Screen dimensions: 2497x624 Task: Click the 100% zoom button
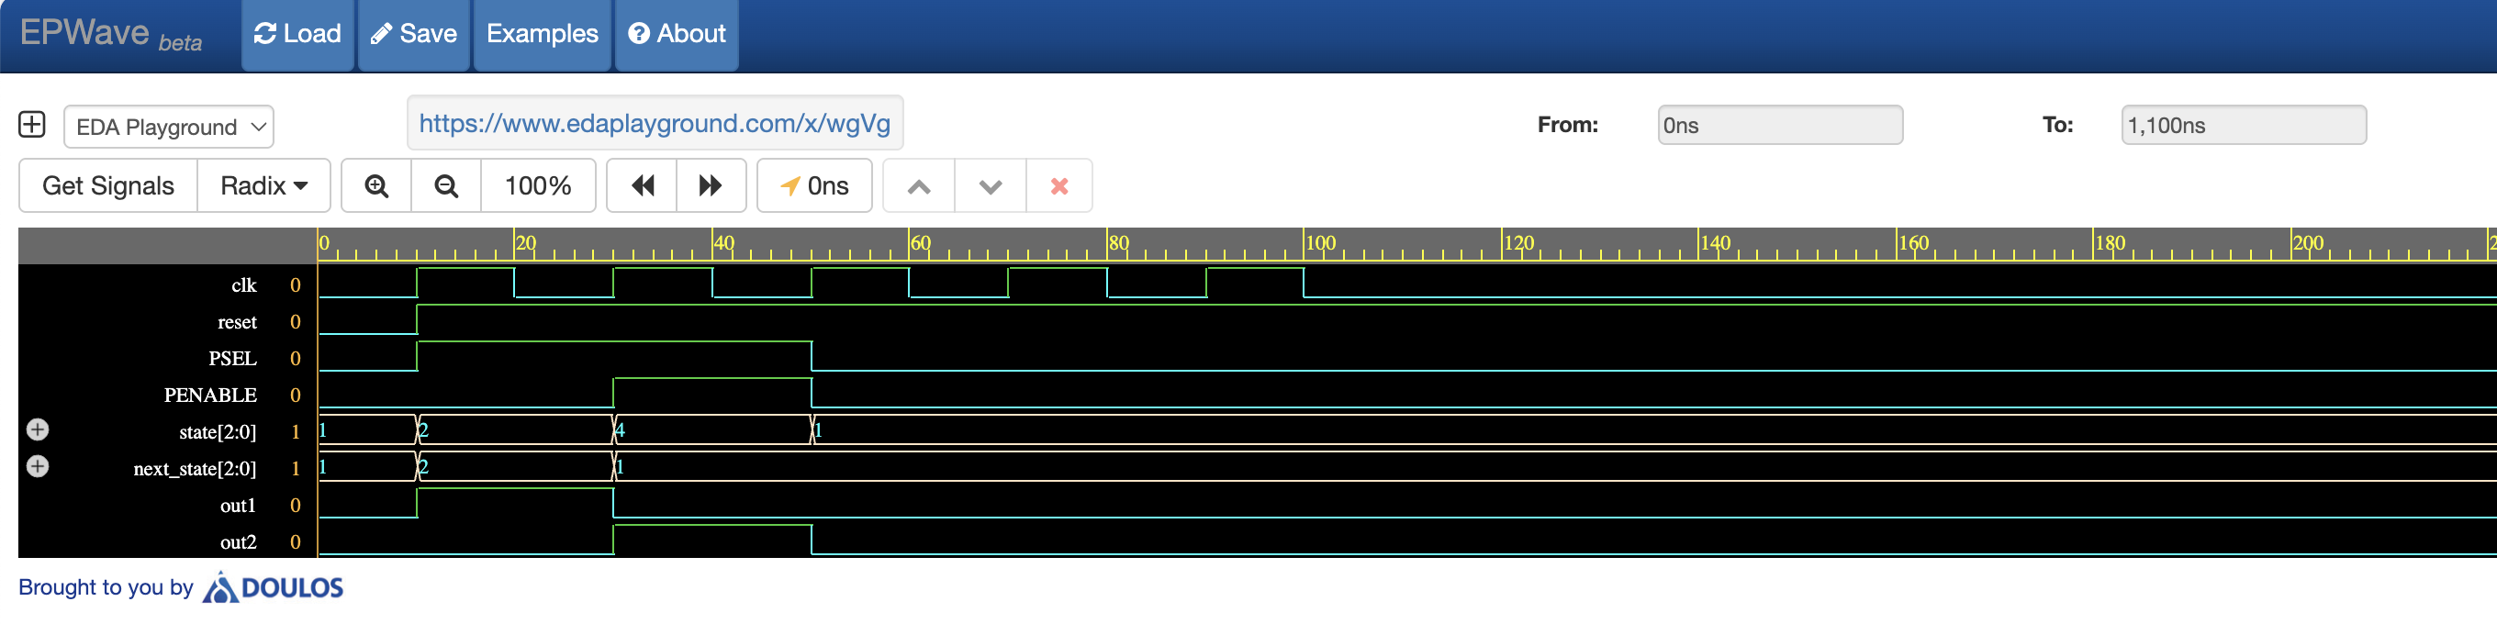pyautogui.click(x=538, y=186)
